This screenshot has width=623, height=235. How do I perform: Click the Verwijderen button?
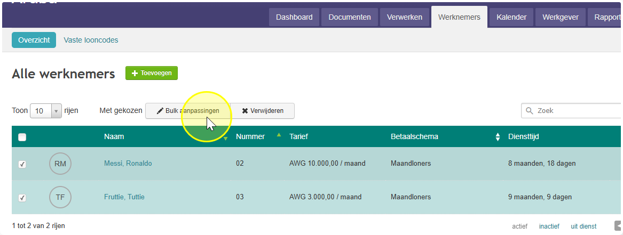[x=263, y=111]
